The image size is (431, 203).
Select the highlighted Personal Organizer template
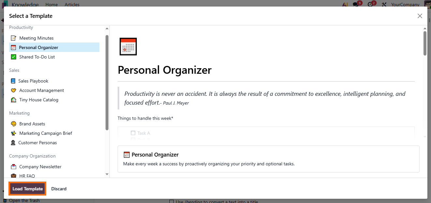tap(38, 47)
